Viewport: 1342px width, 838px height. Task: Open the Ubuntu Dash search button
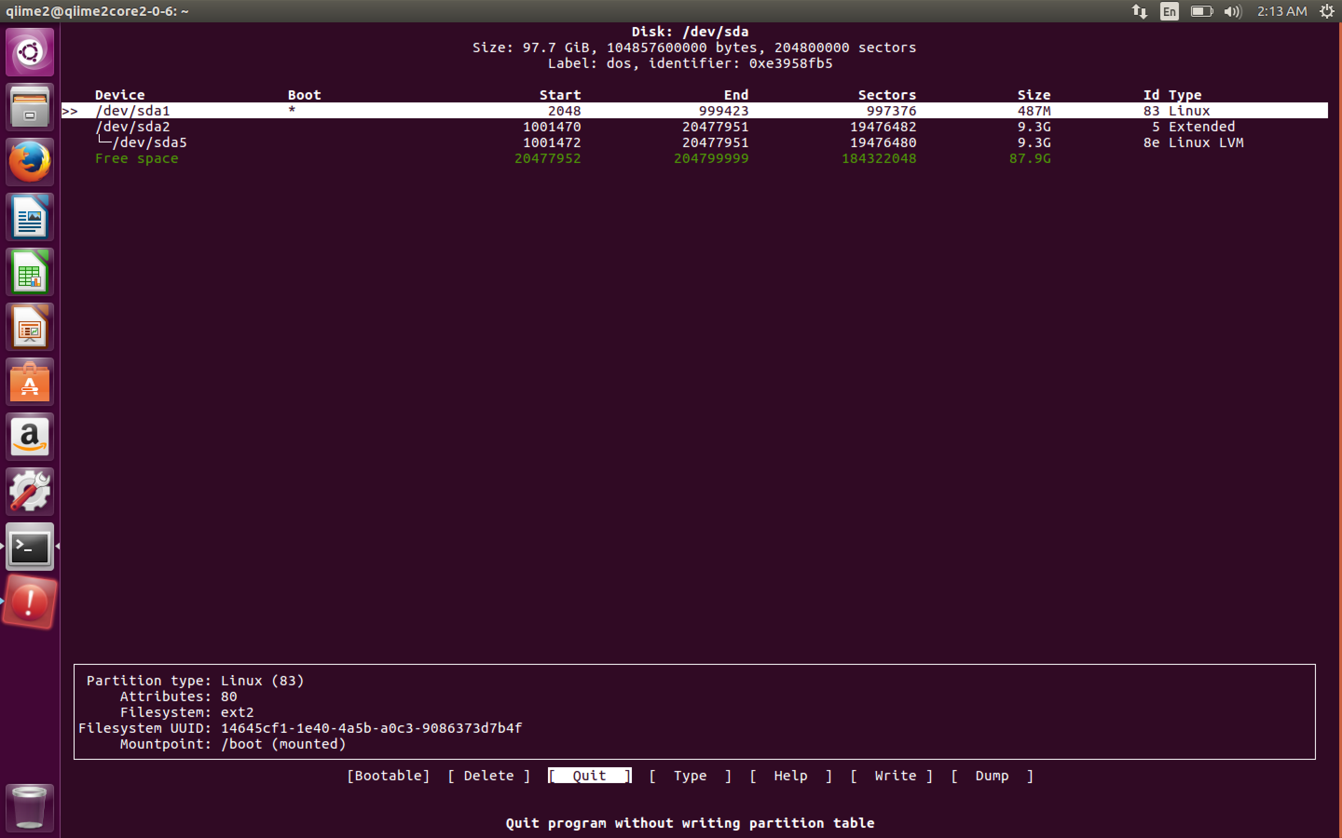point(30,52)
